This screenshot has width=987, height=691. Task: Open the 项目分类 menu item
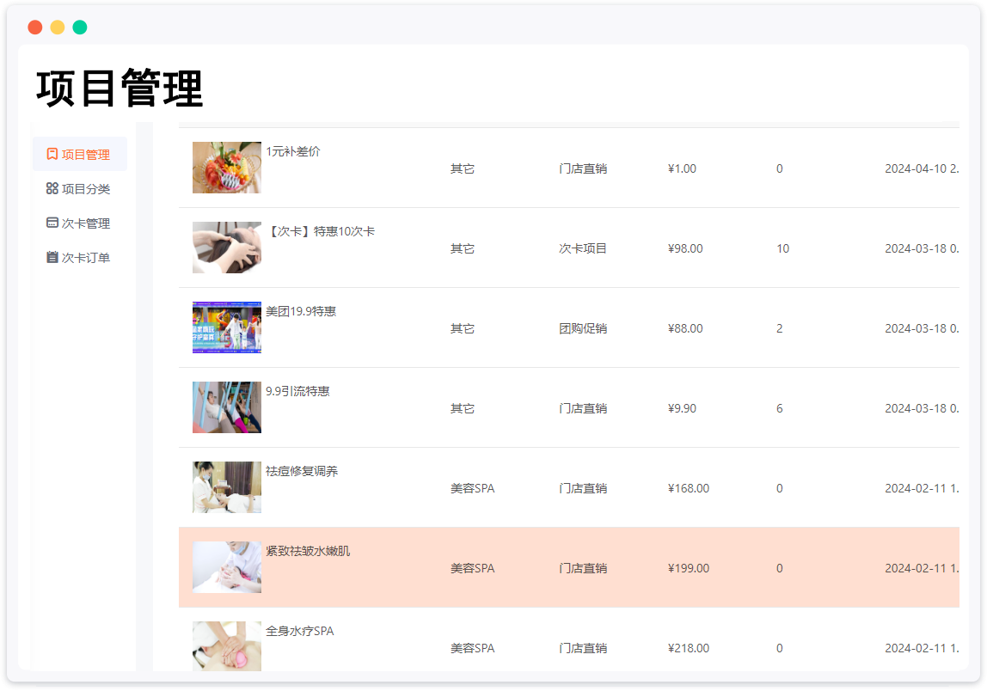coord(85,189)
